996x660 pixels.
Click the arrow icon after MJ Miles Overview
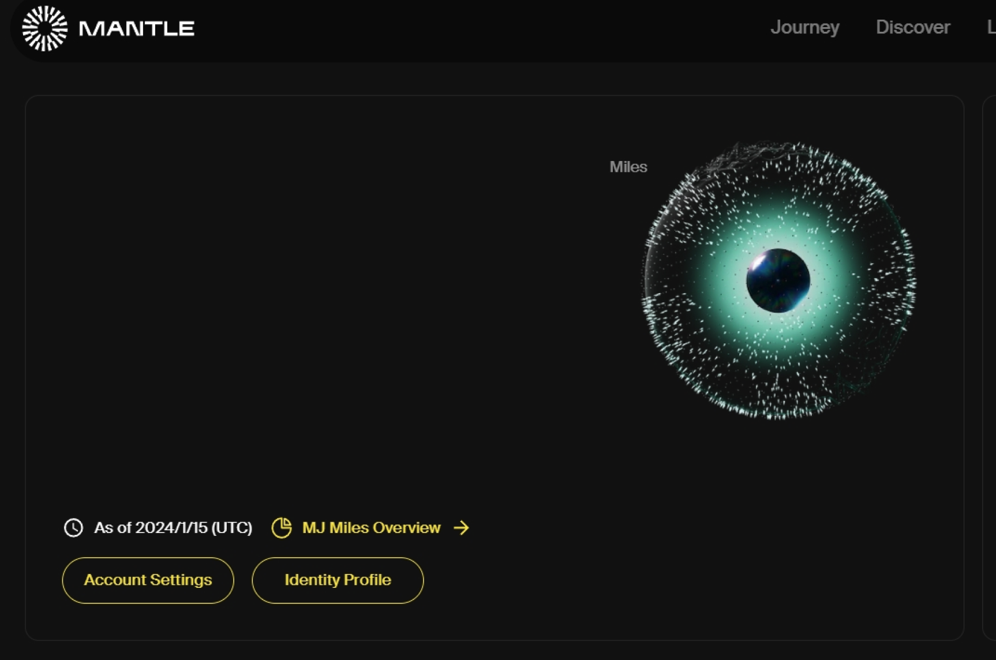(x=461, y=527)
